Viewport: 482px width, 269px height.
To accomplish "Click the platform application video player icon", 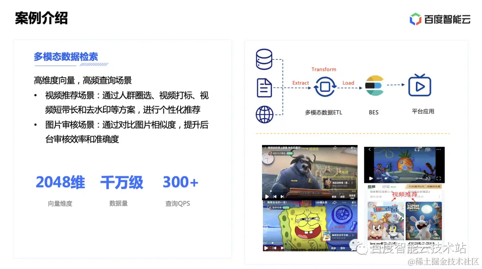I will click(x=420, y=85).
